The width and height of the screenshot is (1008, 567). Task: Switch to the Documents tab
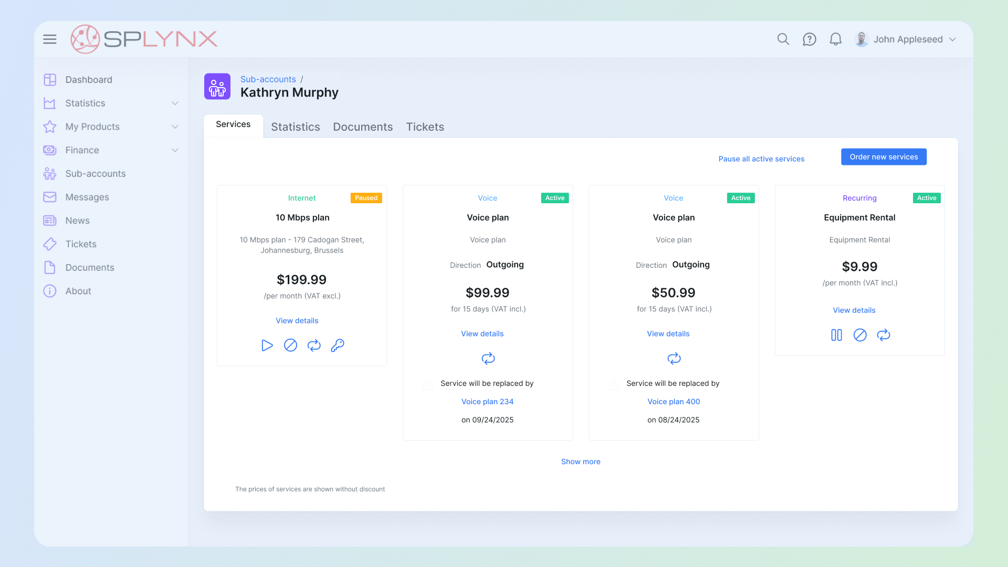pyautogui.click(x=362, y=127)
